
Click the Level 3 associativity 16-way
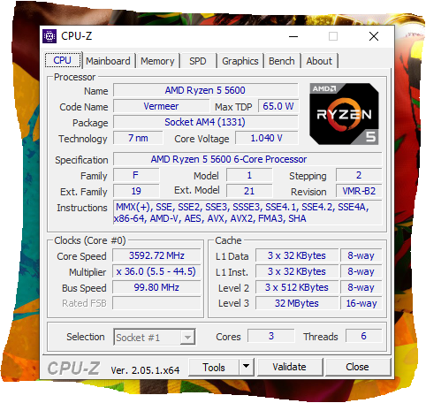(361, 303)
